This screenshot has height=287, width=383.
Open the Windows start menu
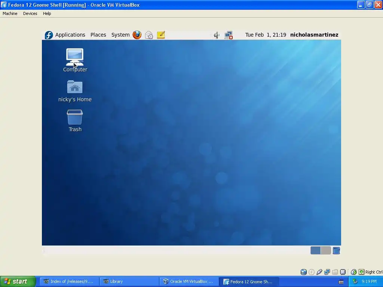18,281
